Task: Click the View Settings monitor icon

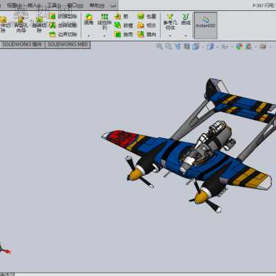Action: tap(263, 47)
